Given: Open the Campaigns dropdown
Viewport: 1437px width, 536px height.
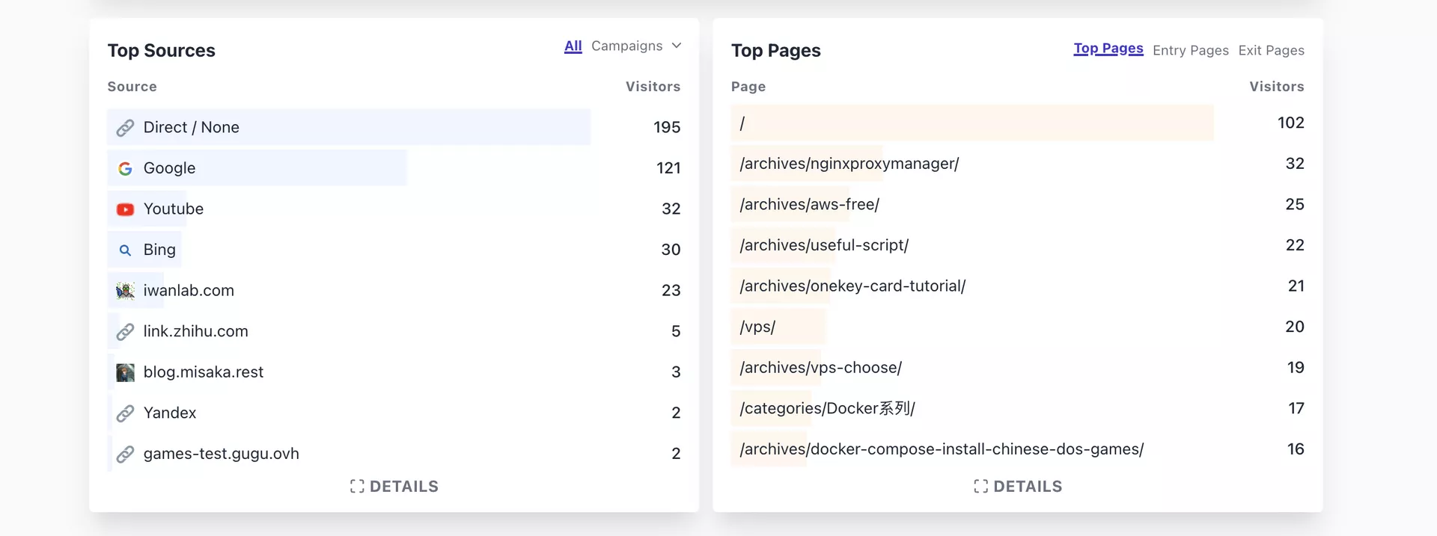Looking at the screenshot, I should point(635,46).
